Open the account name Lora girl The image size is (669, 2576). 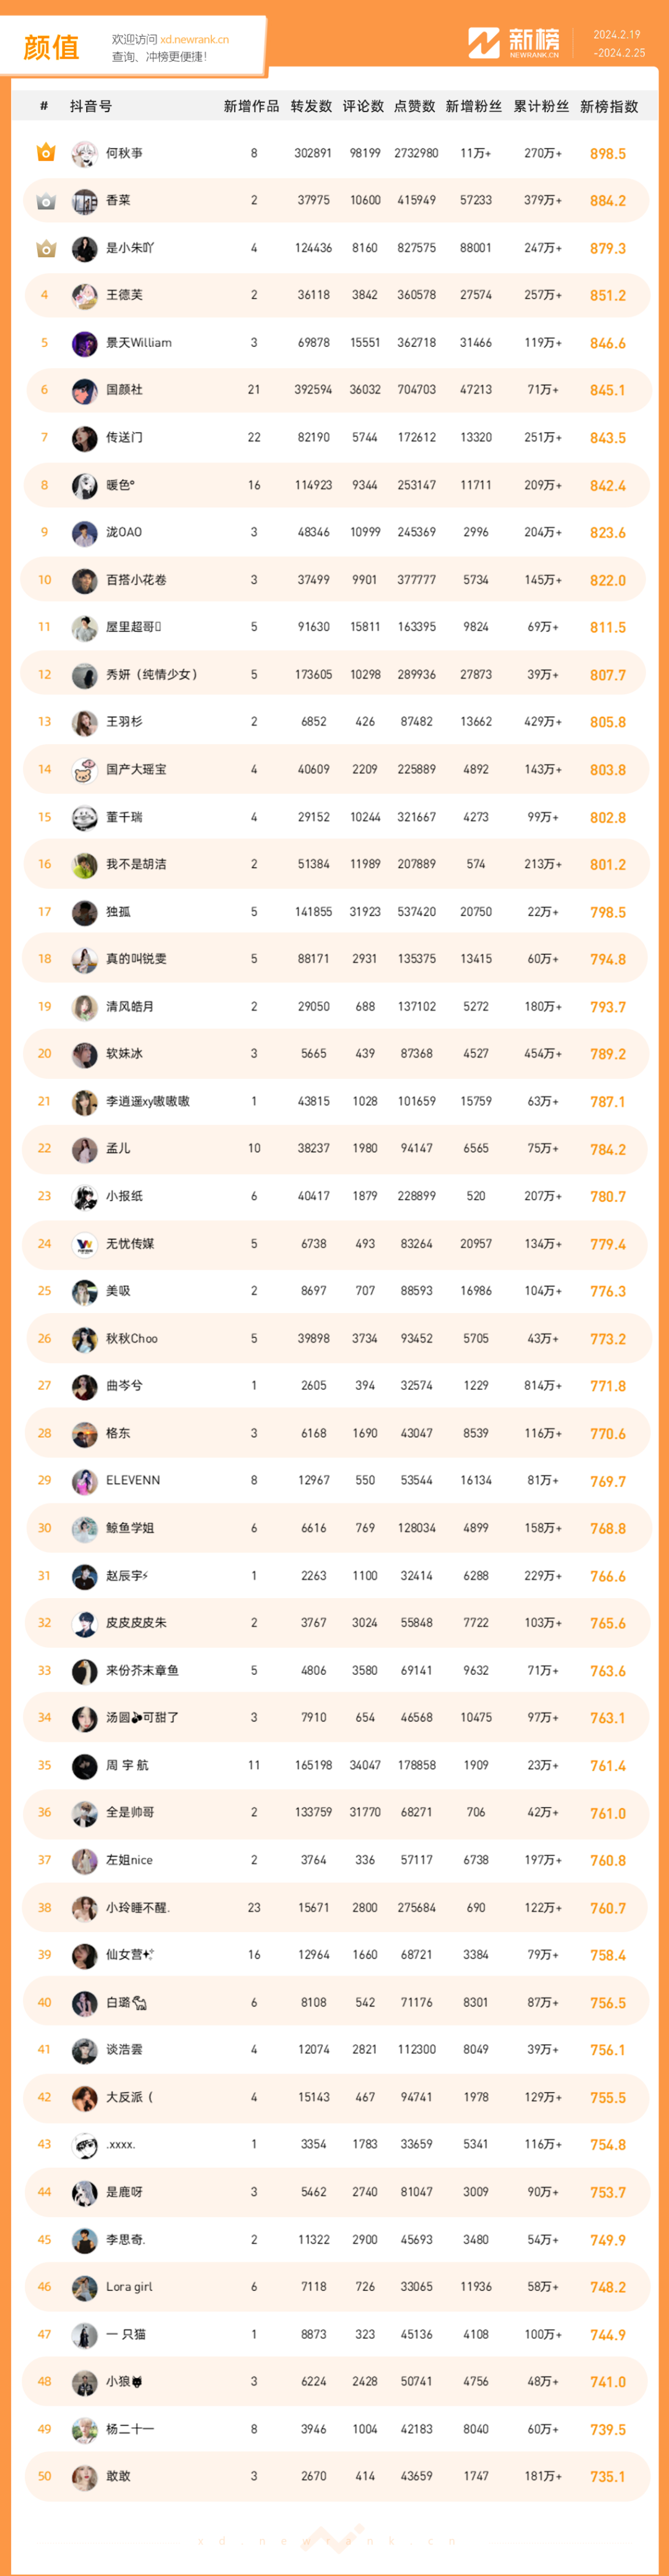click(x=130, y=2287)
